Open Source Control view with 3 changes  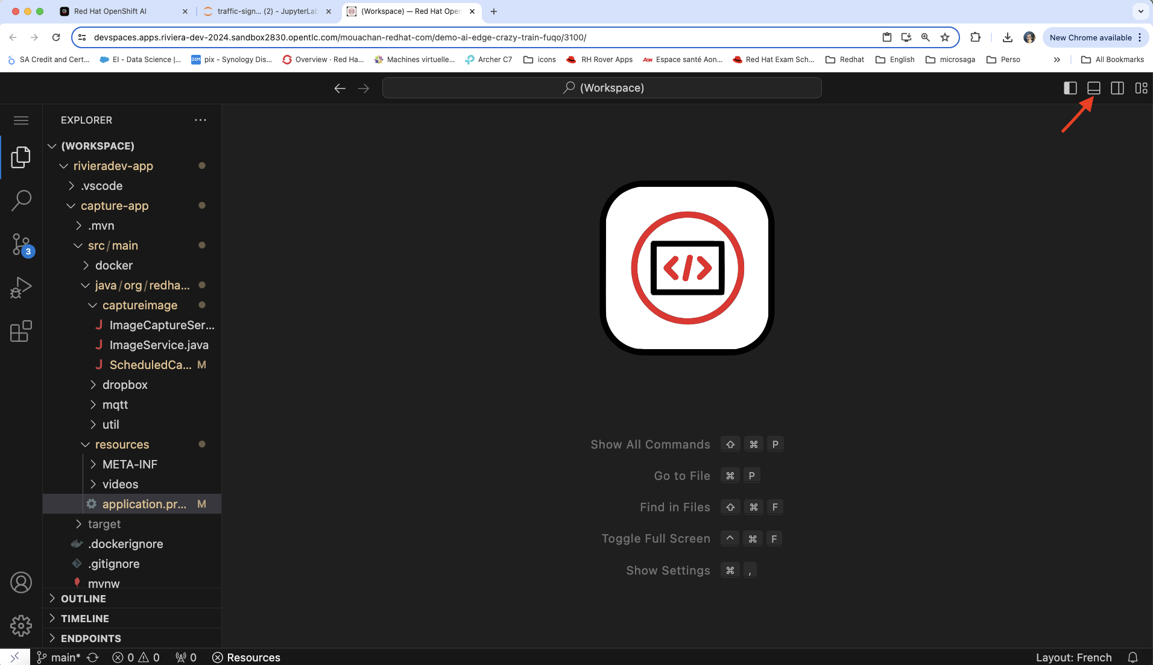[21, 244]
